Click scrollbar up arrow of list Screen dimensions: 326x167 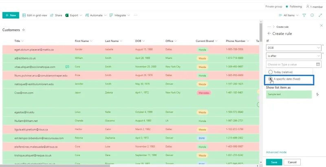tap(261, 22)
